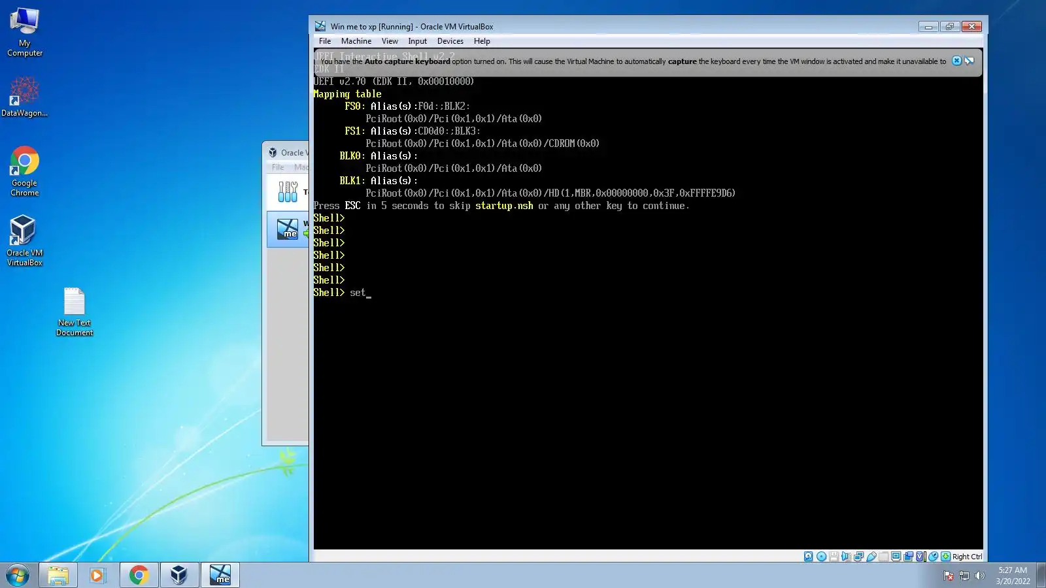Click the keyboard capture arrow status icon
The width and height of the screenshot is (1046, 588).
[945, 557]
